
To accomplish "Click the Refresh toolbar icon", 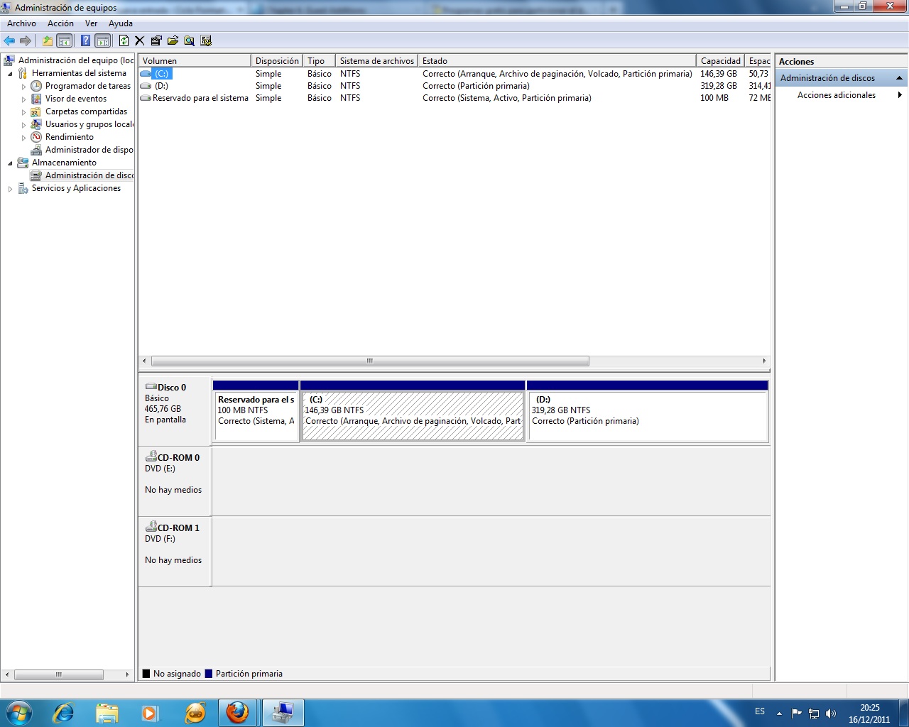I will tap(124, 41).
